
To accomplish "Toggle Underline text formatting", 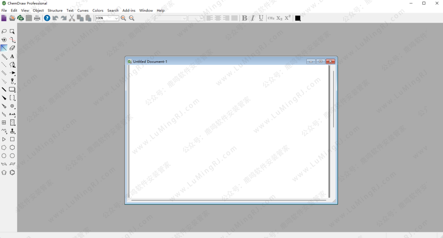I will 261,18.
